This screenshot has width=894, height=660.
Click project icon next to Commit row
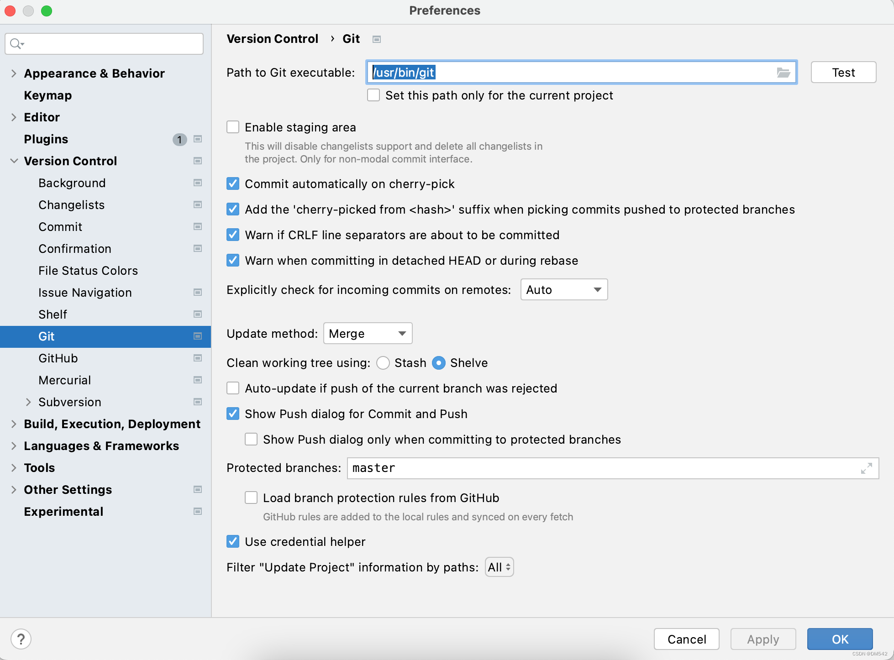point(198,226)
